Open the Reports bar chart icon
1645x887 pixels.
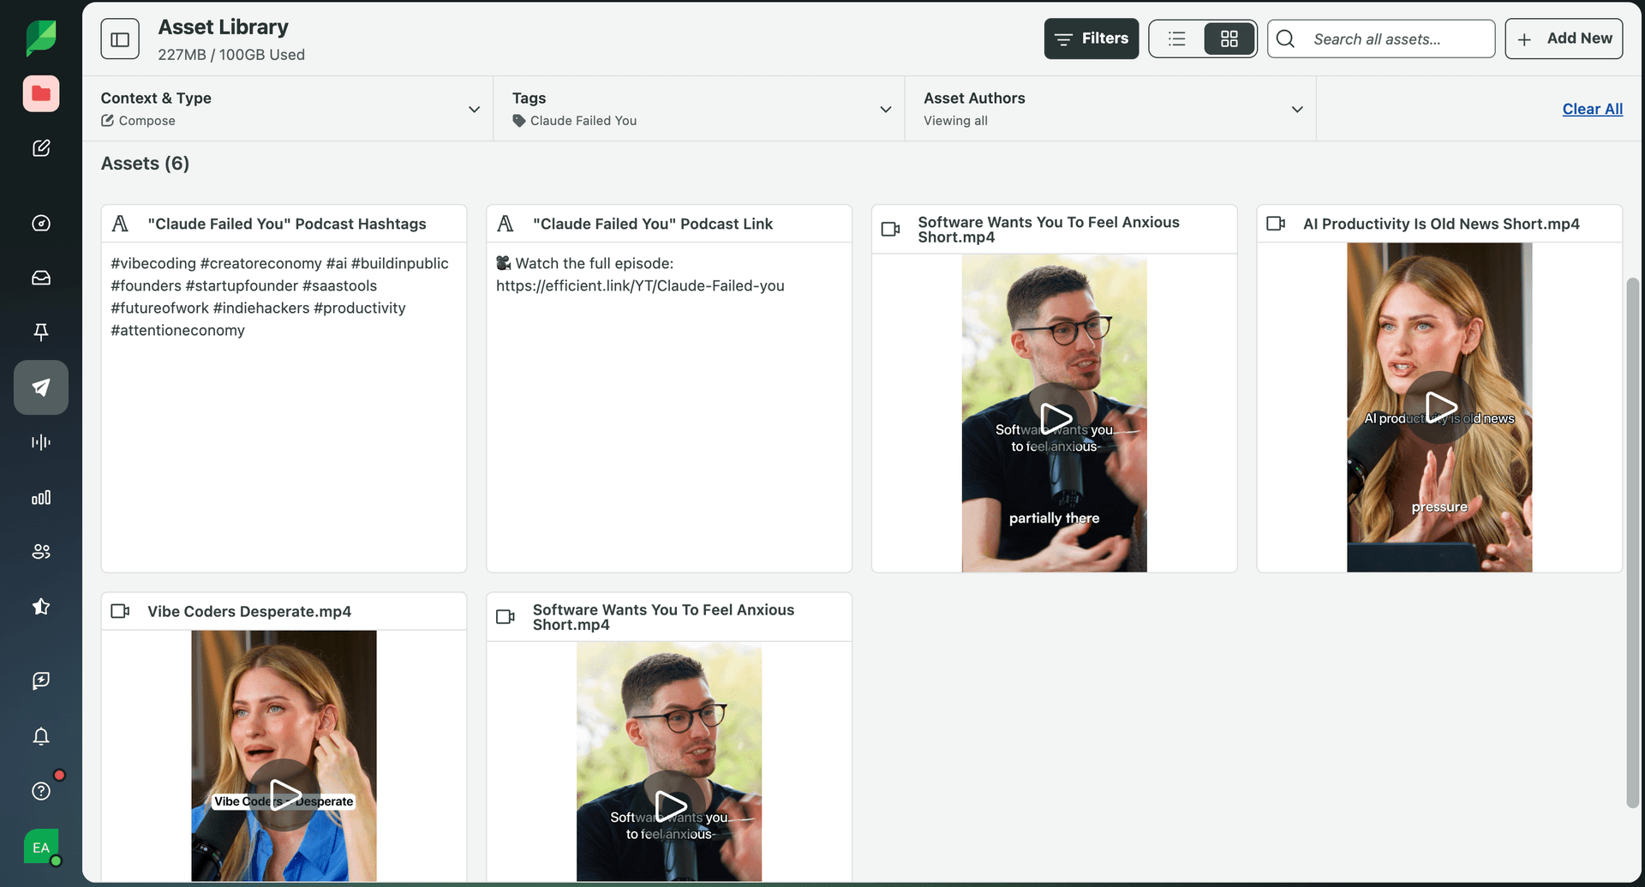click(x=41, y=497)
